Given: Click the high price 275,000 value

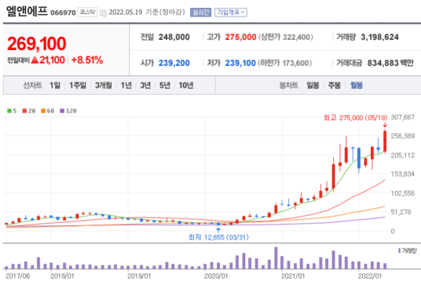Looking at the screenshot, I should pos(240,37).
